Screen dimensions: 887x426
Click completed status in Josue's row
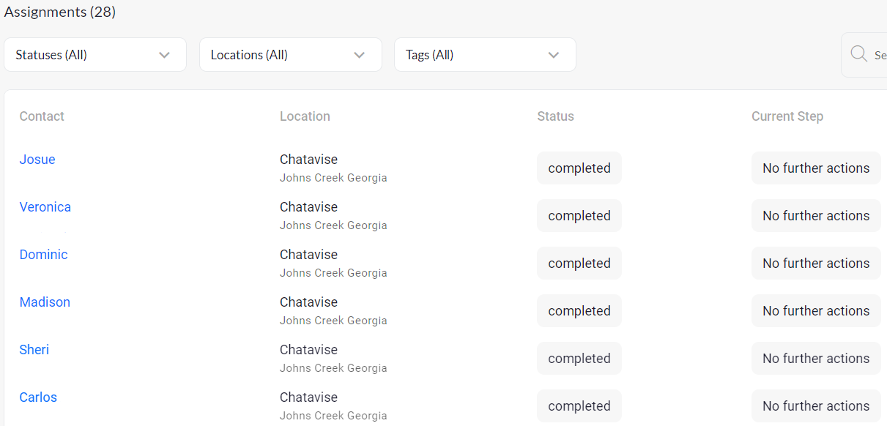(579, 168)
